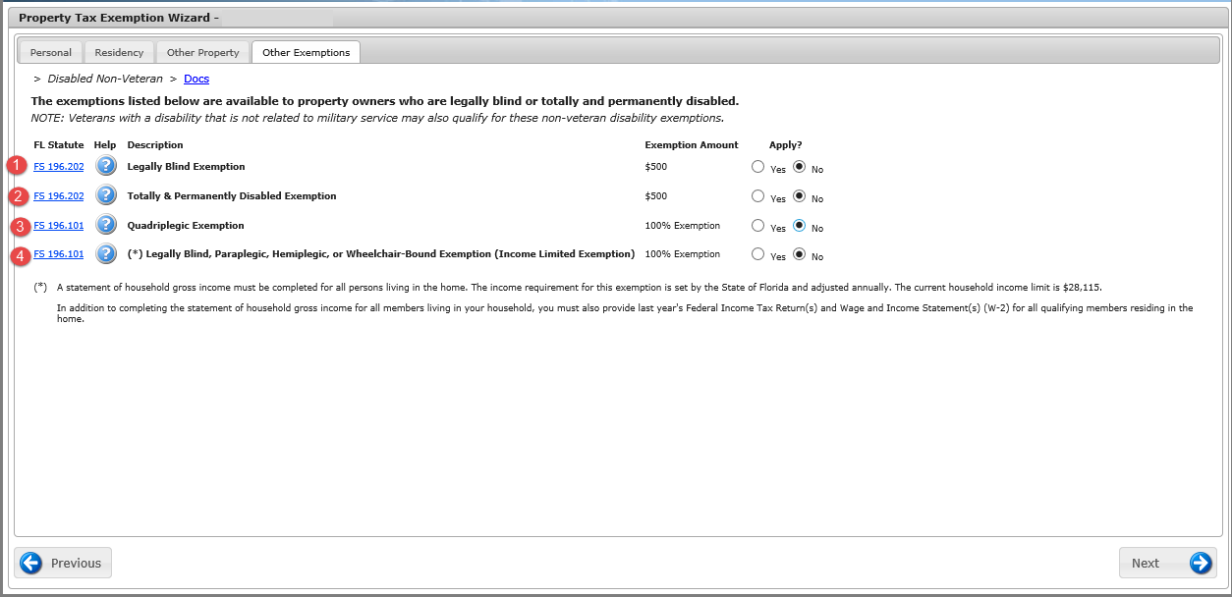The height and width of the screenshot is (597, 1232).
Task: Click the Legally Blind Exemption description
Action: point(187,167)
